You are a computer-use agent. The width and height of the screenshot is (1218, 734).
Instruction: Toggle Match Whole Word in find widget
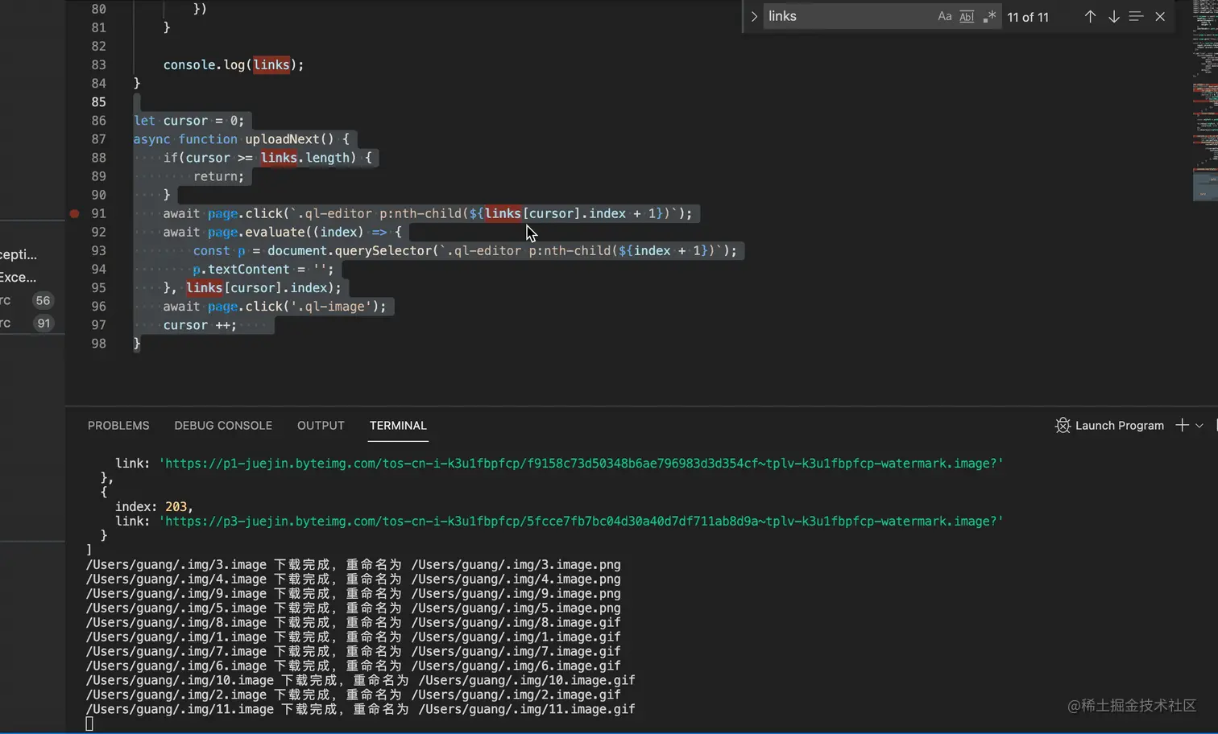click(x=967, y=16)
